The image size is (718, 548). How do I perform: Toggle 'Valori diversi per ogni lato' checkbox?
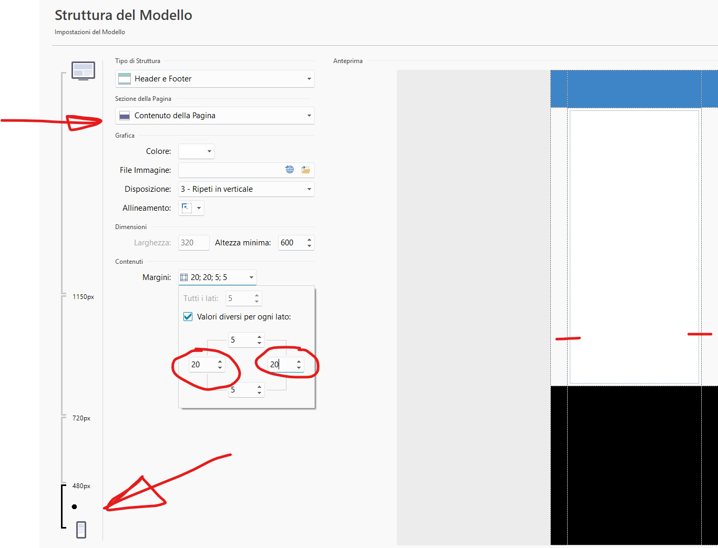pyautogui.click(x=188, y=317)
